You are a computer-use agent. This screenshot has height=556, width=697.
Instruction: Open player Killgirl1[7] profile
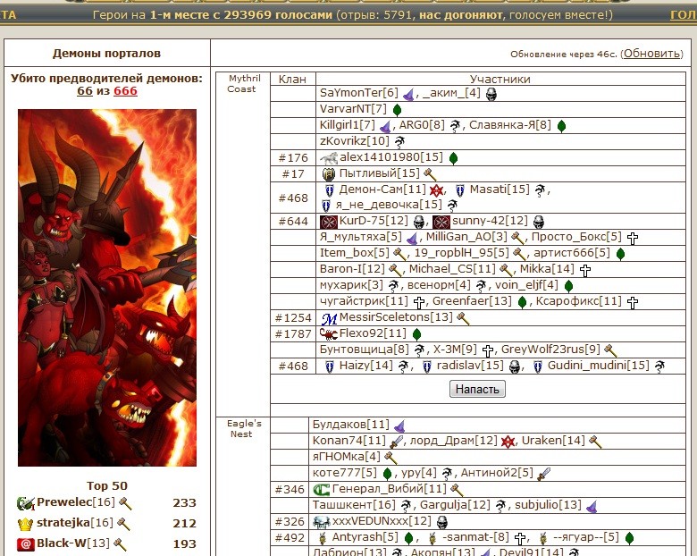[x=348, y=125]
